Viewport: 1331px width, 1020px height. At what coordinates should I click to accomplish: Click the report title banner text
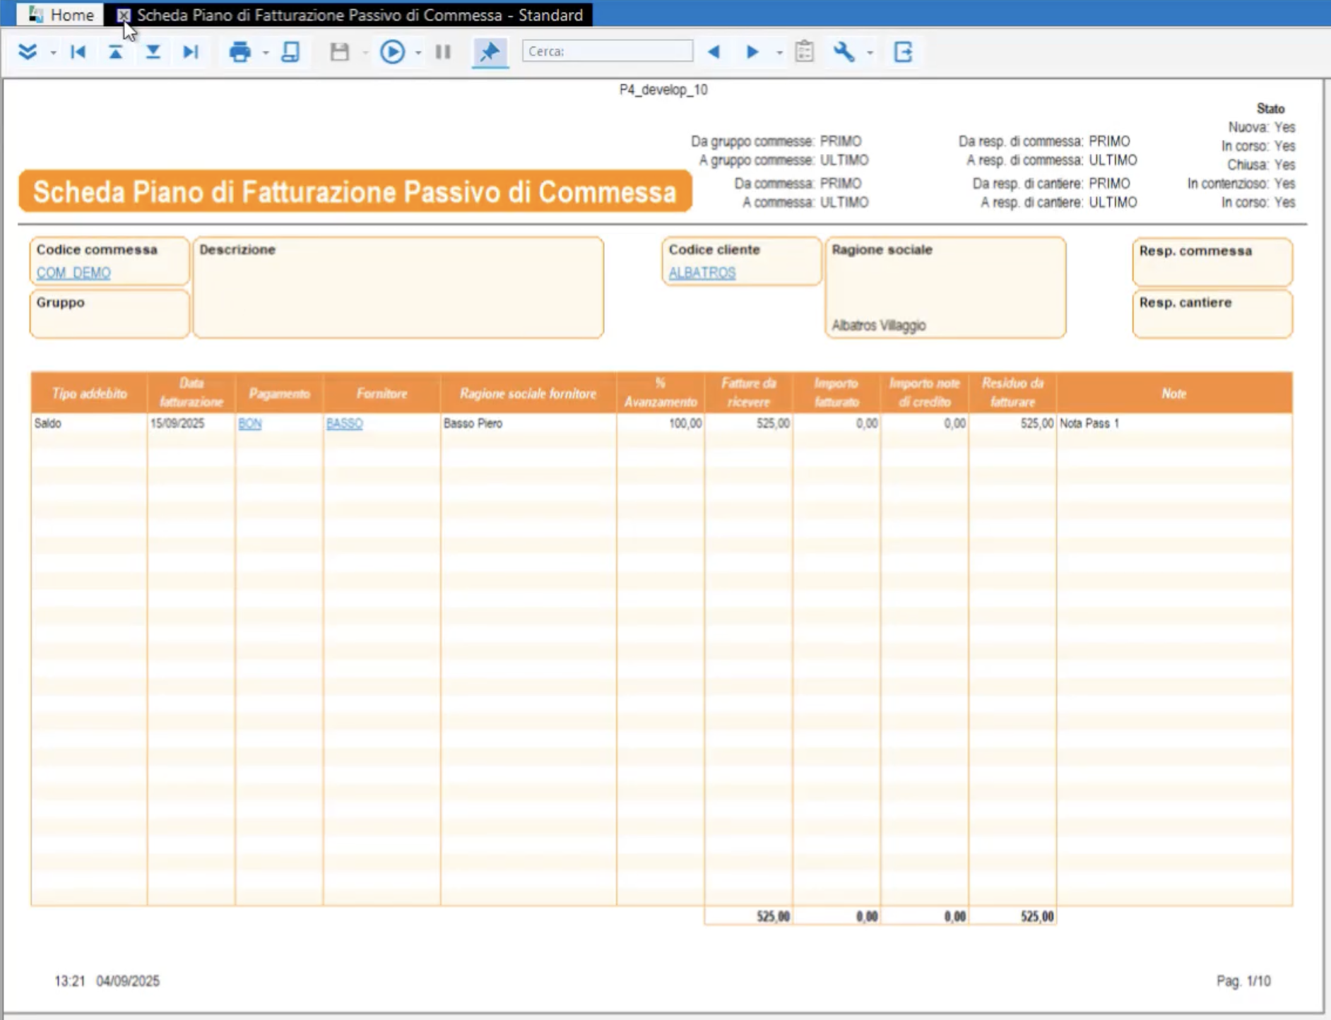(x=355, y=191)
